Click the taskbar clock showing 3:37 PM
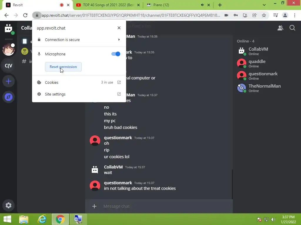Image resolution: width=301 pixels, height=225 pixels. pyautogui.click(x=288, y=219)
